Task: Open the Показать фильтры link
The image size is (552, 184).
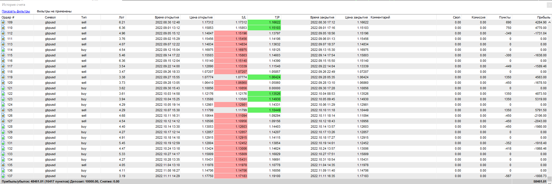Action: coord(16,11)
